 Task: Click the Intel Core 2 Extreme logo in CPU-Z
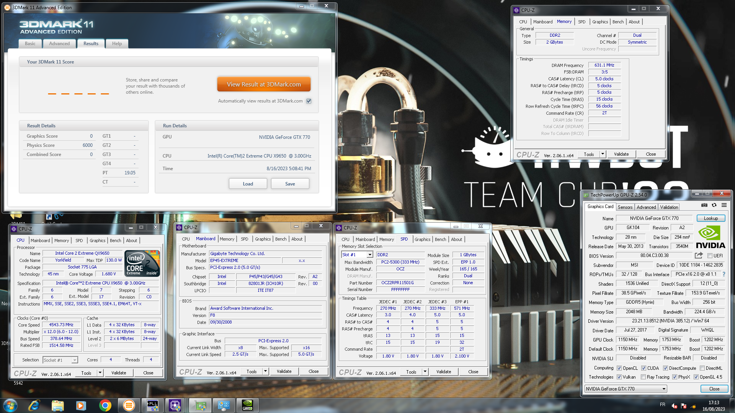(142, 263)
